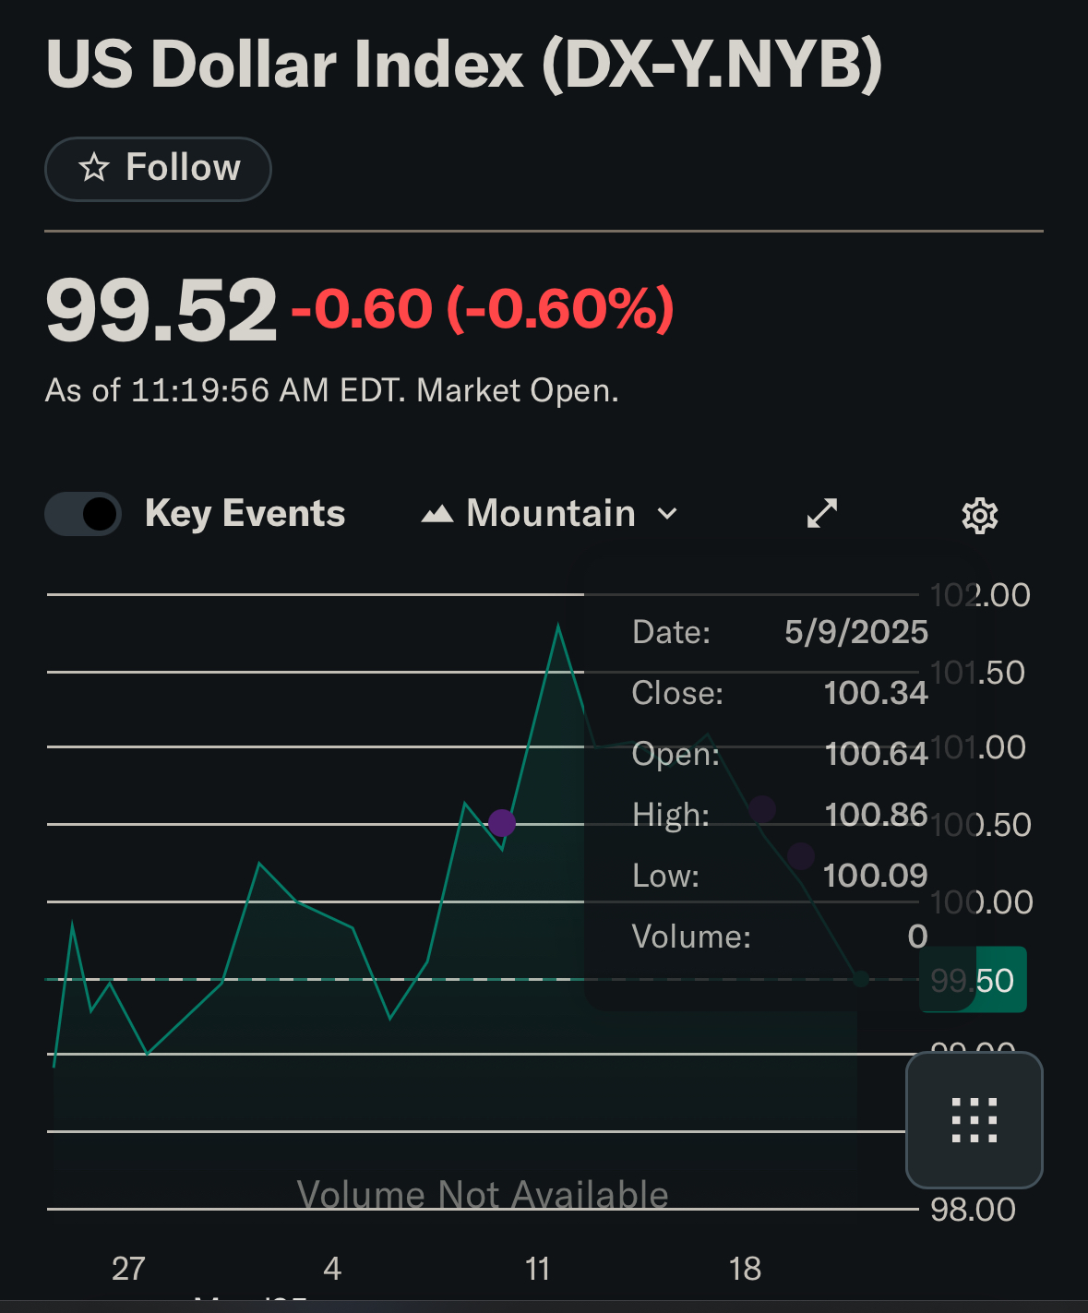This screenshot has height=1313, width=1088.
Task: Click the Low value 100.09
Action: tap(876, 876)
